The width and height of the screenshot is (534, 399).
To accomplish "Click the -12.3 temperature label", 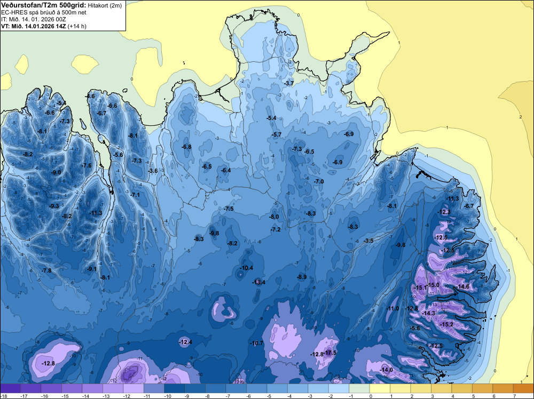I will tap(444, 212).
